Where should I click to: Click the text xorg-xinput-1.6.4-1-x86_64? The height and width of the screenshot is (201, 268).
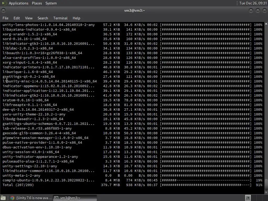pos(30,62)
